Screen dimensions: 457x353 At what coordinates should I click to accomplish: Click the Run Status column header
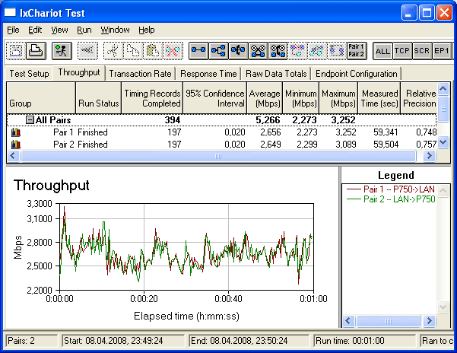click(x=98, y=103)
